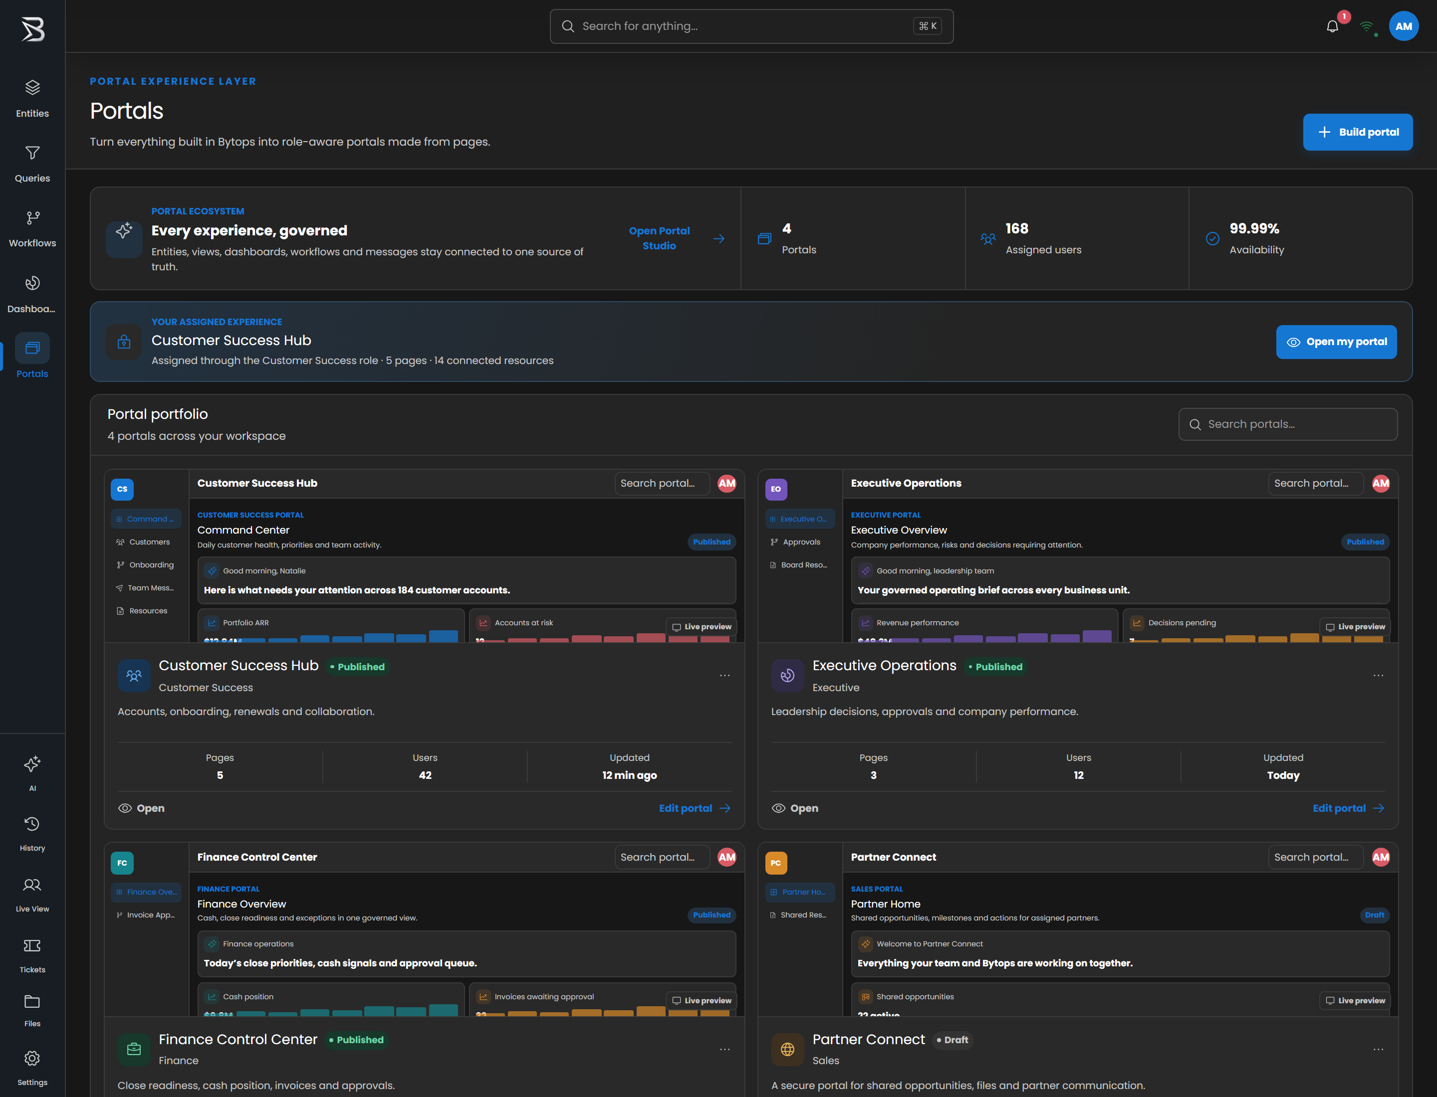Open the Customer Success Hub more-options menu
1437x1097 pixels.
[x=724, y=675]
